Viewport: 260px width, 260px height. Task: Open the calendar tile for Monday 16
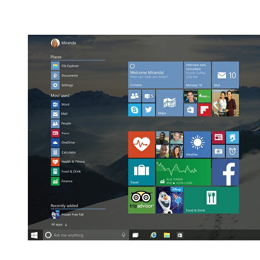(197, 75)
